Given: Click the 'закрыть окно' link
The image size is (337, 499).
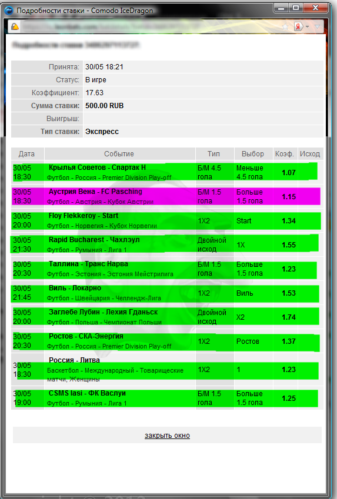Looking at the screenshot, I should click(167, 436).
